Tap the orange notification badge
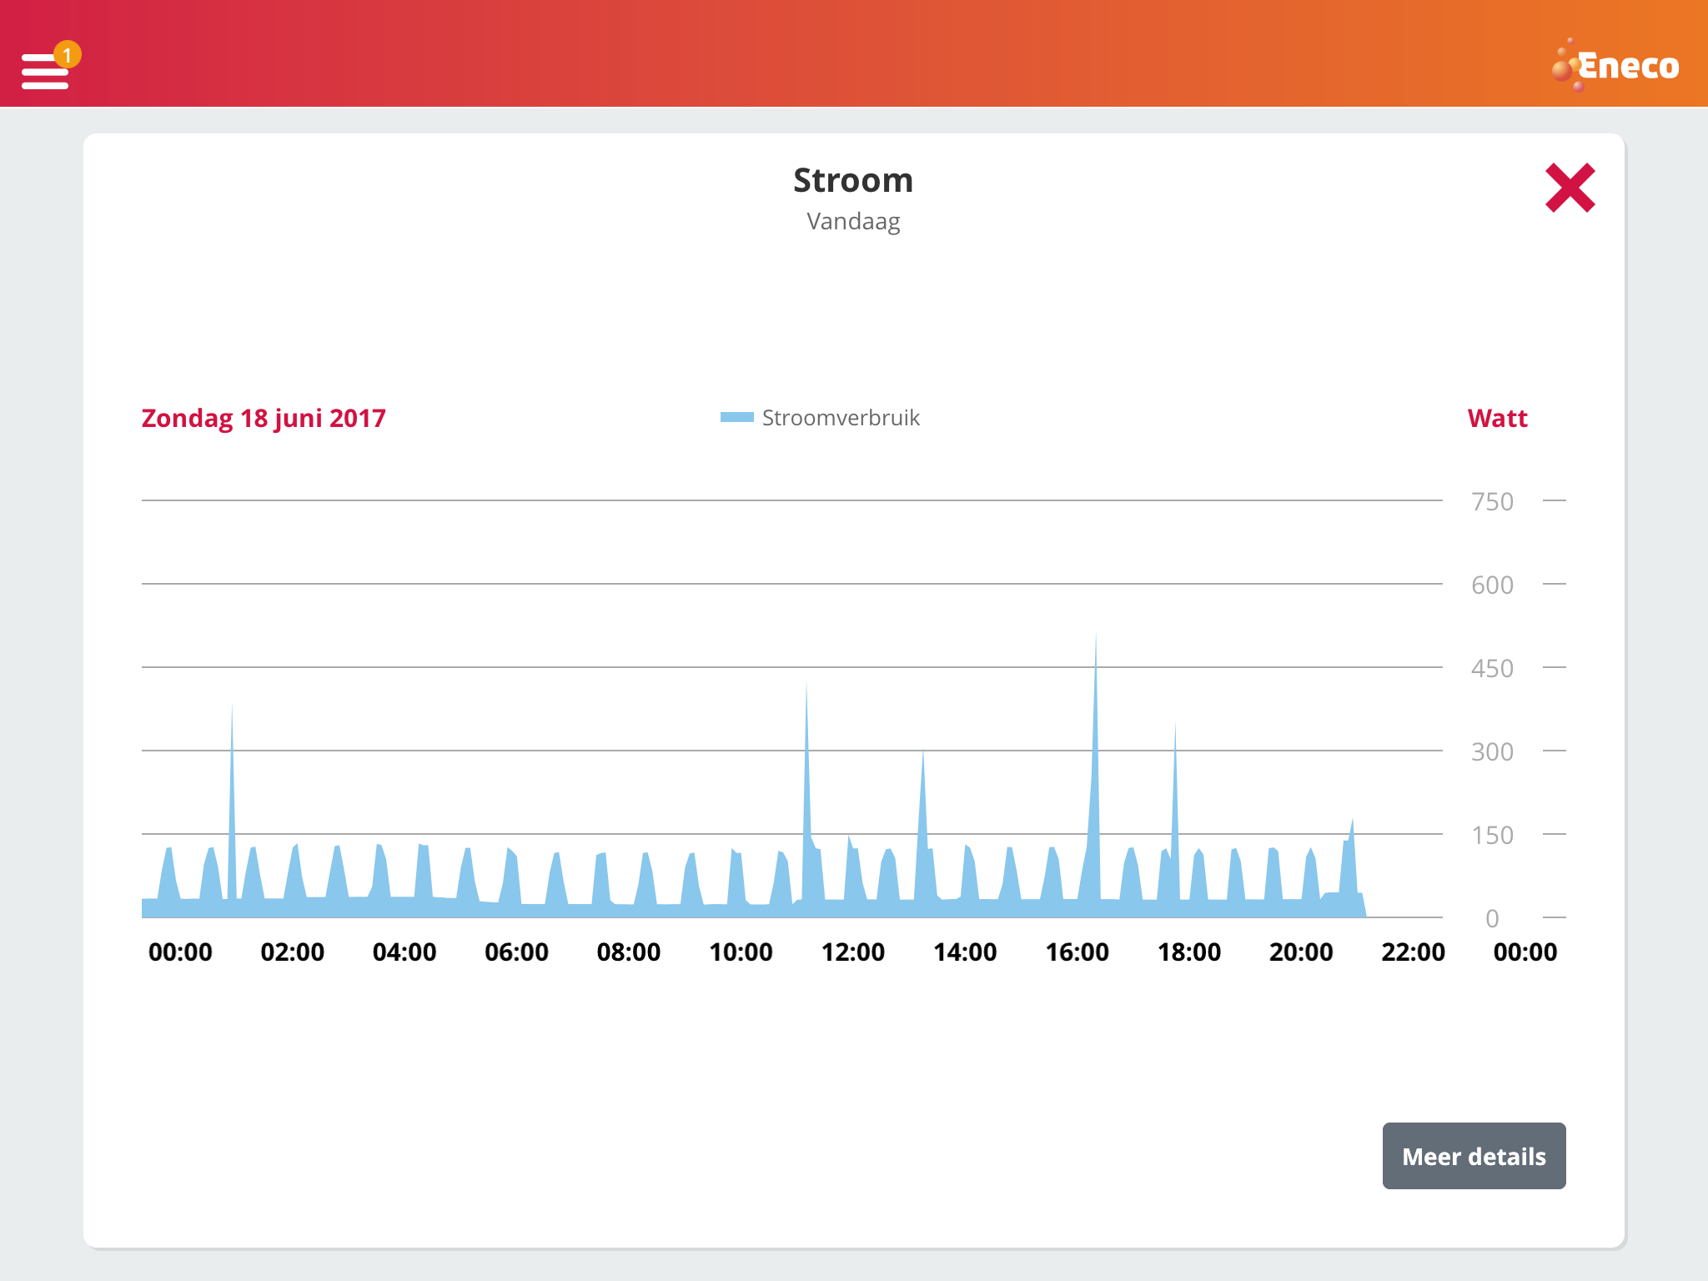Screen dimensions: 1708x1281 click(x=68, y=55)
